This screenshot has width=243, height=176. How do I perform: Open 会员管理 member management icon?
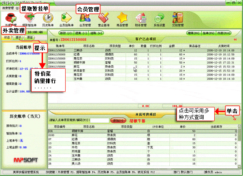[85, 19]
